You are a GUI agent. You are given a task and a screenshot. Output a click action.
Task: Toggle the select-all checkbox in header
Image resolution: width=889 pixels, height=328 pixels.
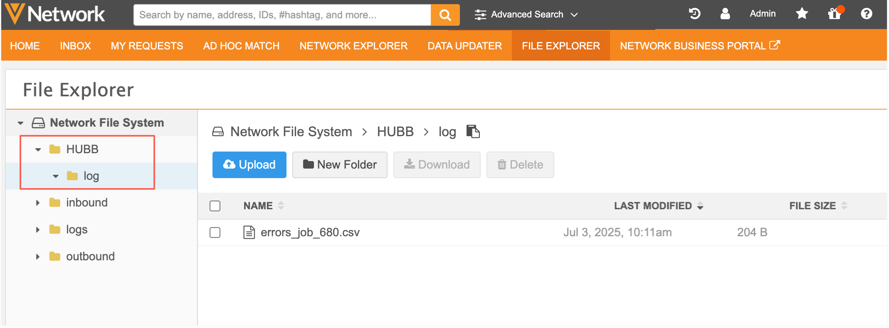click(215, 206)
